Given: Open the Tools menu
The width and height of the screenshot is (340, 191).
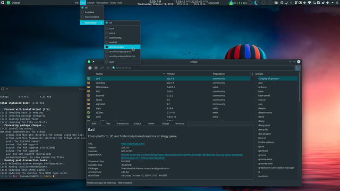Looking at the screenshot, I should [113, 3].
